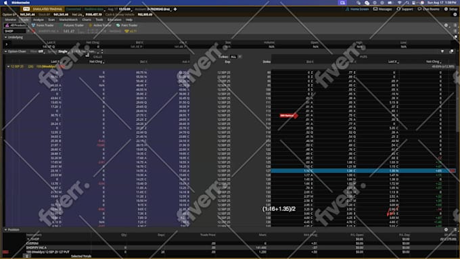Open Pairs Trader sub-tab
This screenshot has height=259, width=460.
[127, 25]
